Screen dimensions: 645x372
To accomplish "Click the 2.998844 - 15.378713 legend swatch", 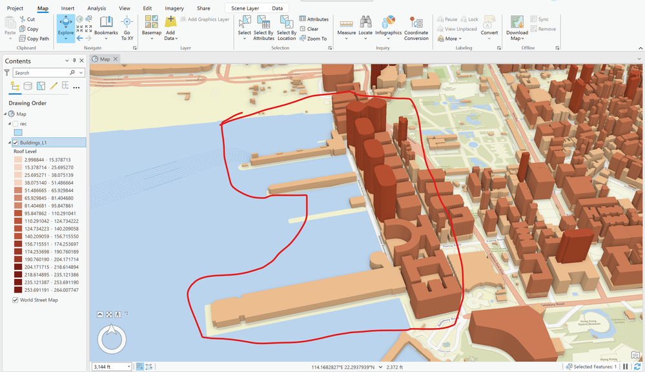I will point(18,160).
